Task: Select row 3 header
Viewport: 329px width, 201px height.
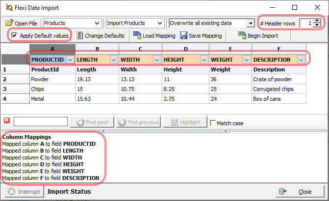Action: point(15,89)
